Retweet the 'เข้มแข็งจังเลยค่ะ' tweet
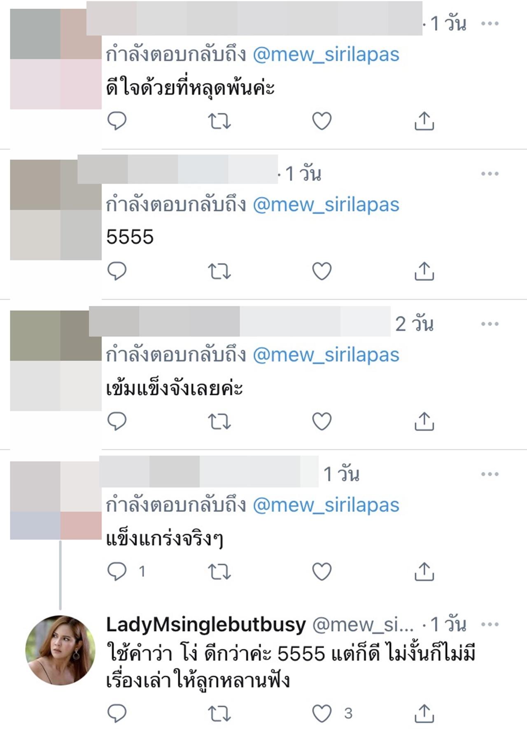Viewport: 527px width, 739px height. coord(219,422)
